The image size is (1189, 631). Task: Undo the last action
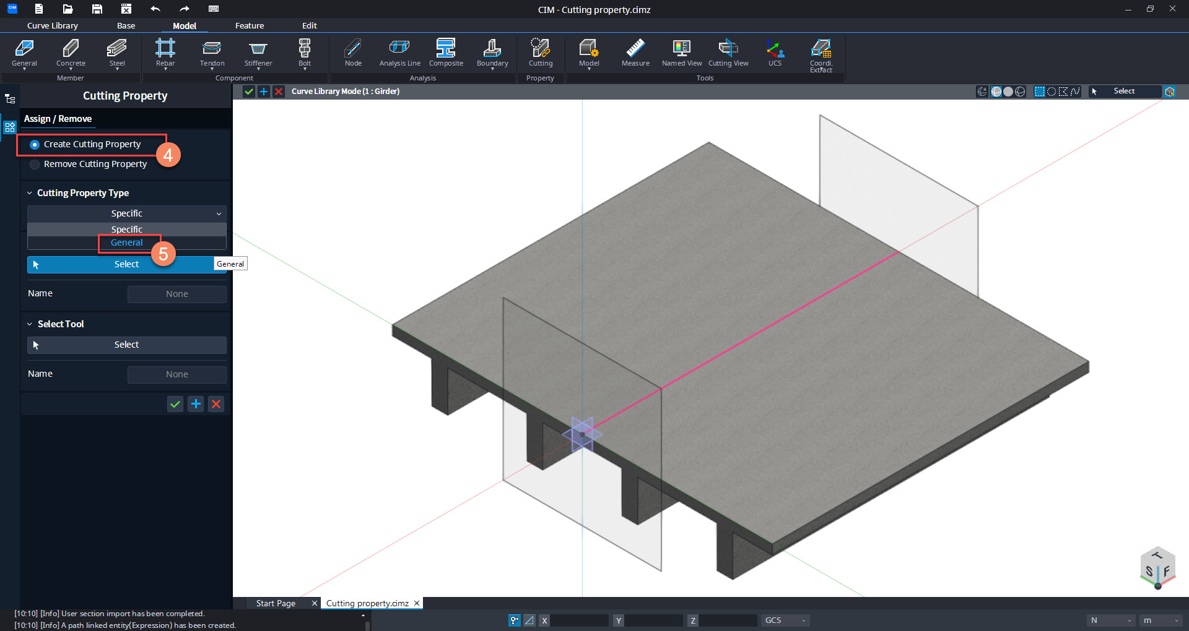pos(155,9)
